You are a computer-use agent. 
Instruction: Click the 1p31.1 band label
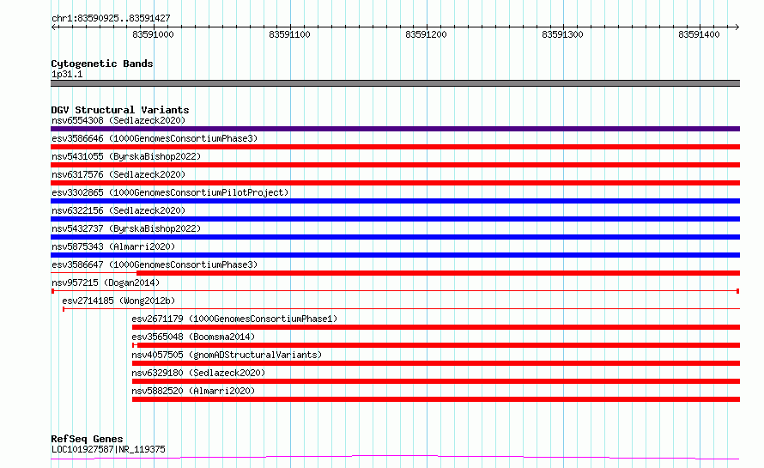(x=67, y=74)
